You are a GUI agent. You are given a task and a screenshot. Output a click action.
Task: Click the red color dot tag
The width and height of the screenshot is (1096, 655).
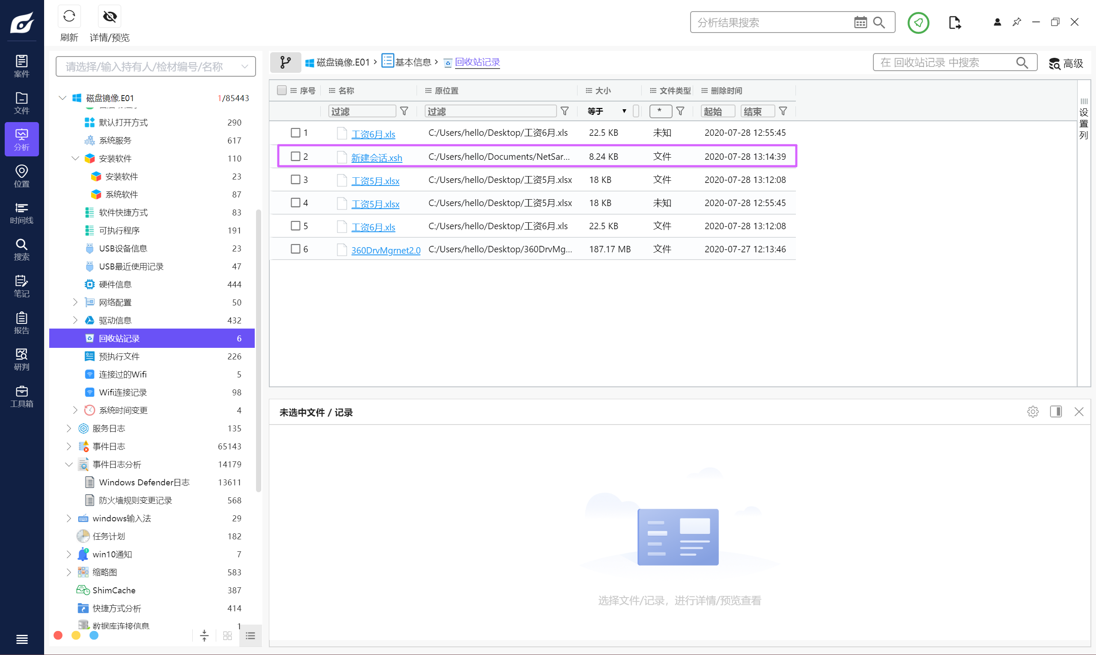58,636
